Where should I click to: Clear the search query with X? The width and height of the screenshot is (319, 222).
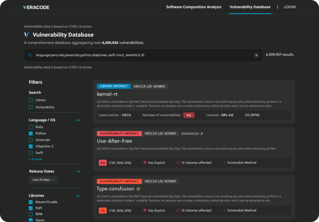coord(256,55)
